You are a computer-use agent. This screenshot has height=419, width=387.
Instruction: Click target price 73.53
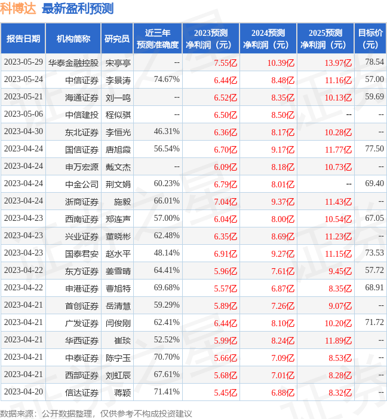[x=374, y=253]
